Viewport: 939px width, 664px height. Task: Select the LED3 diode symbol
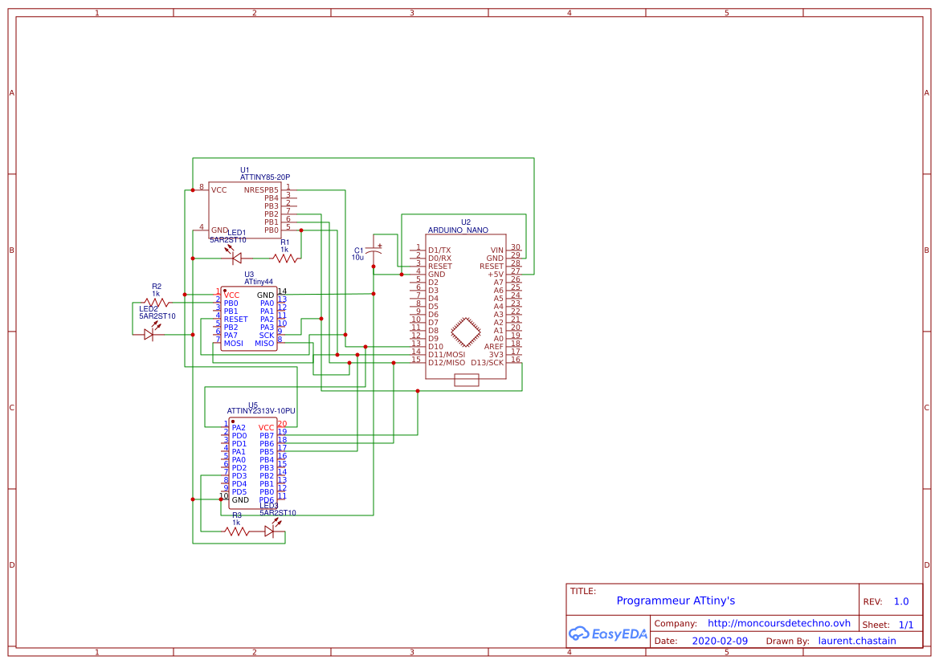(271, 531)
